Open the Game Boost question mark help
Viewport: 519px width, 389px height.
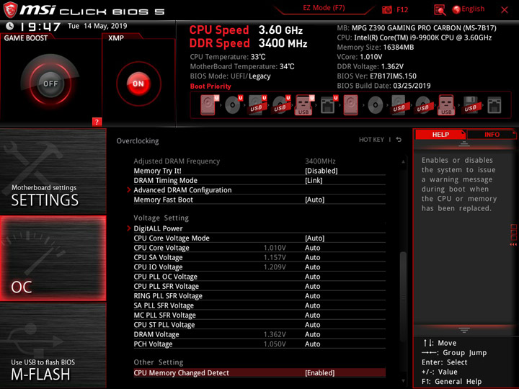click(x=97, y=122)
